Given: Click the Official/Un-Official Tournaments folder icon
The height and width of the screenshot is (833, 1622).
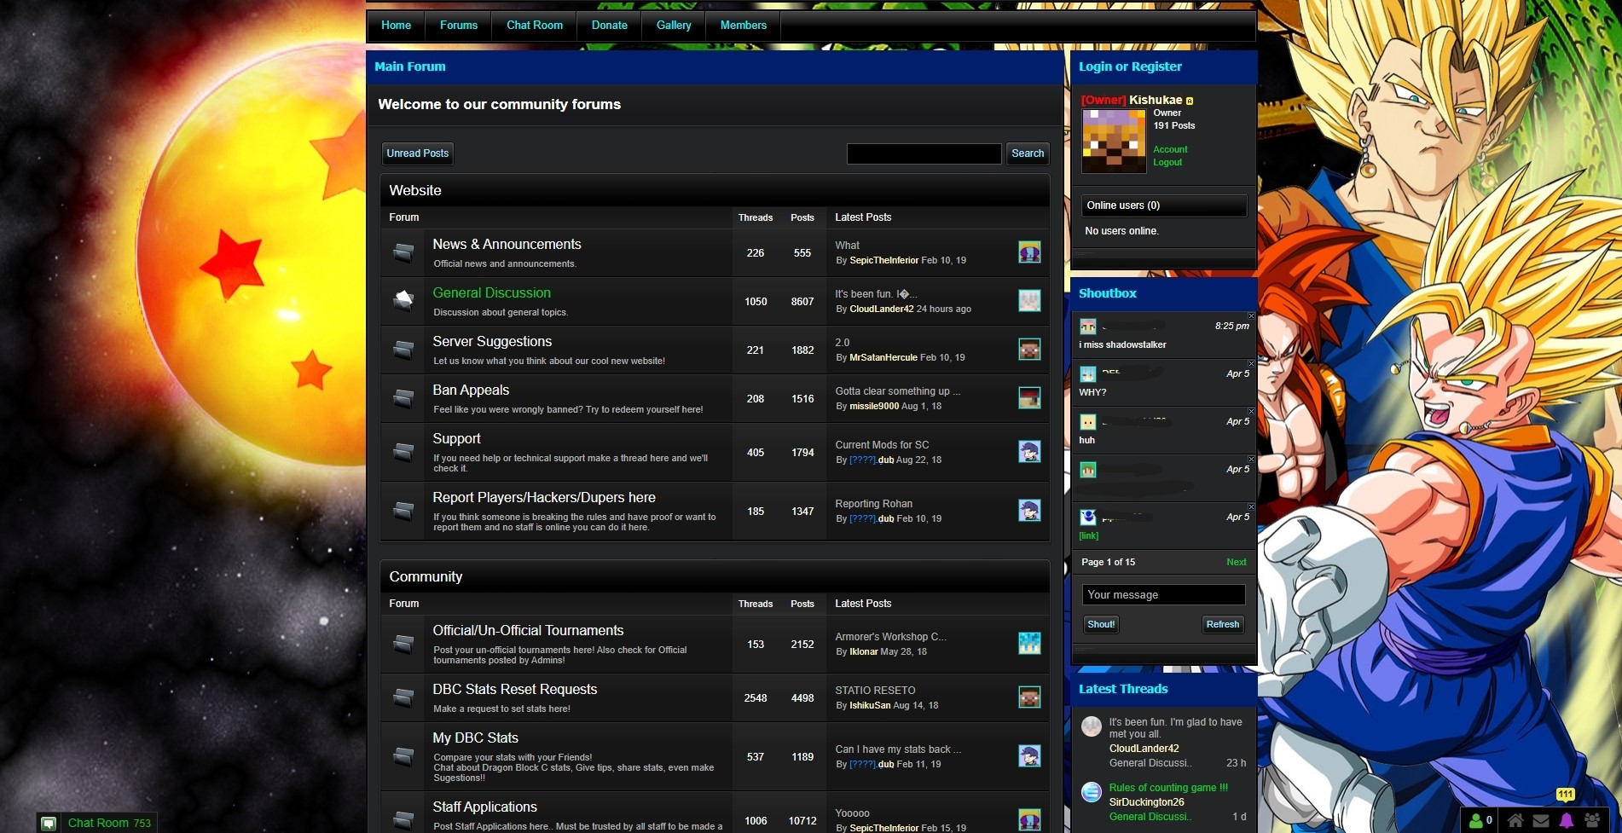Looking at the screenshot, I should [403, 644].
